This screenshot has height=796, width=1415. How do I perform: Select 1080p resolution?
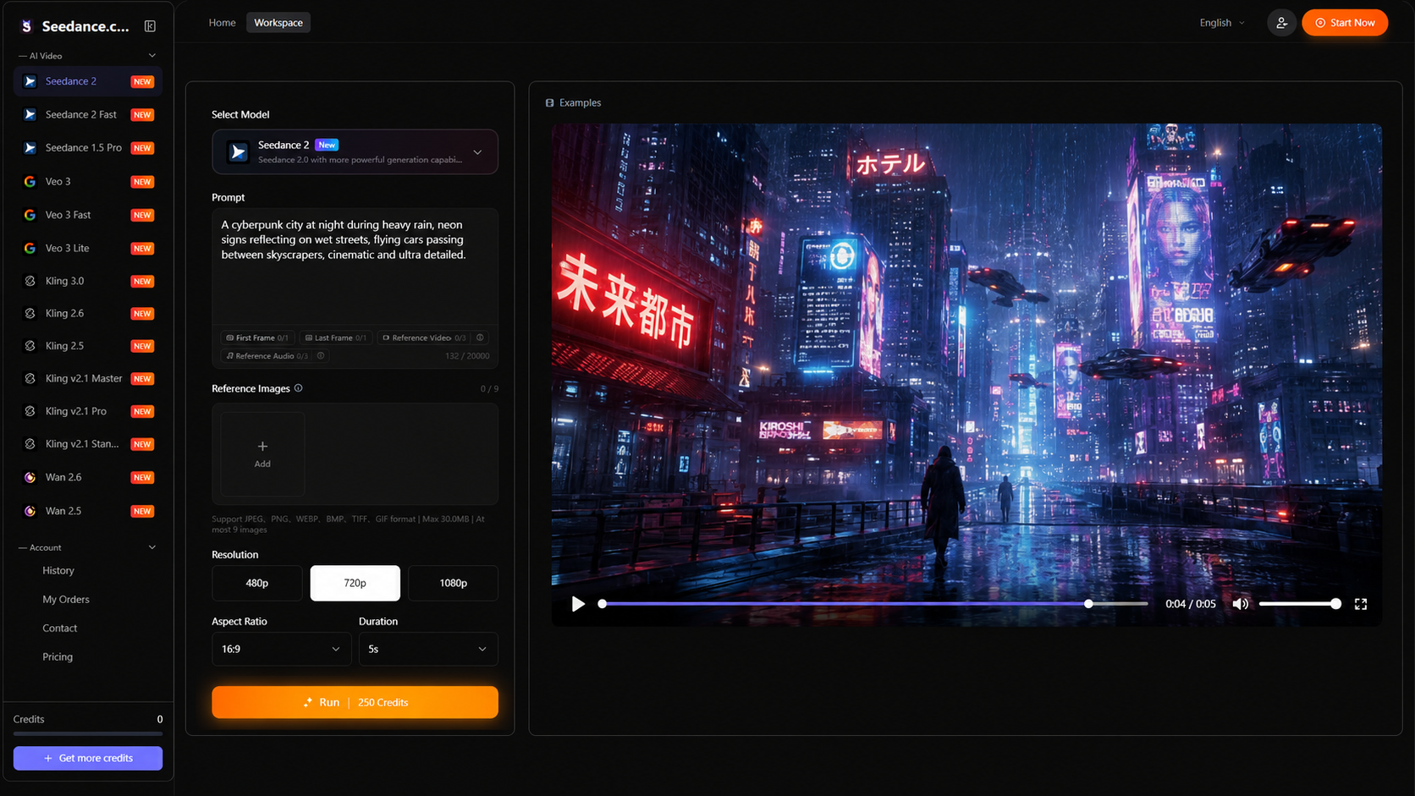point(453,583)
